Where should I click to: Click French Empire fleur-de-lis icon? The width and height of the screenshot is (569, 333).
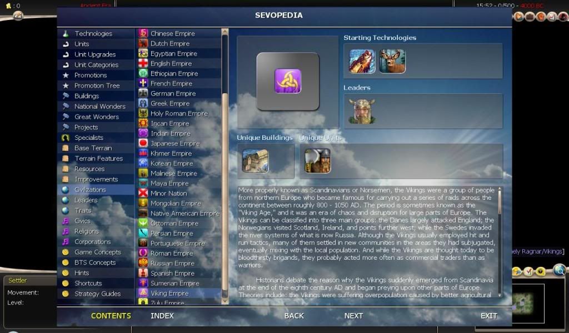coord(143,83)
